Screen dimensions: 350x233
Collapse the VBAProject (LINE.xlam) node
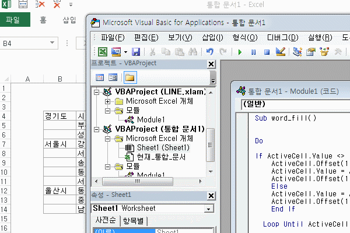pos(96,92)
